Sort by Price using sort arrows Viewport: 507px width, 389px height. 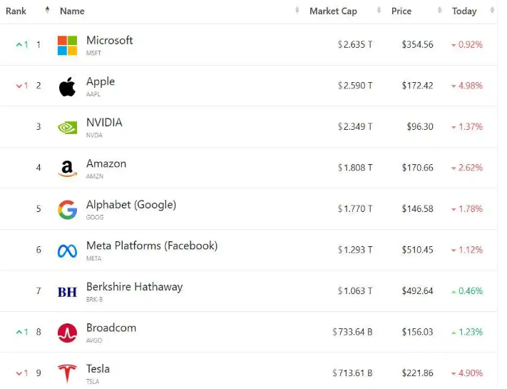[x=439, y=11]
